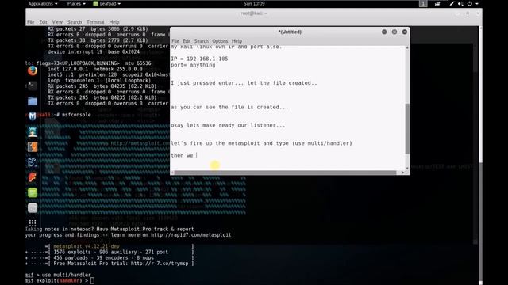508x285 pixels.
Task: Expand the system menu arrow beside power
Action: coord(477,4)
